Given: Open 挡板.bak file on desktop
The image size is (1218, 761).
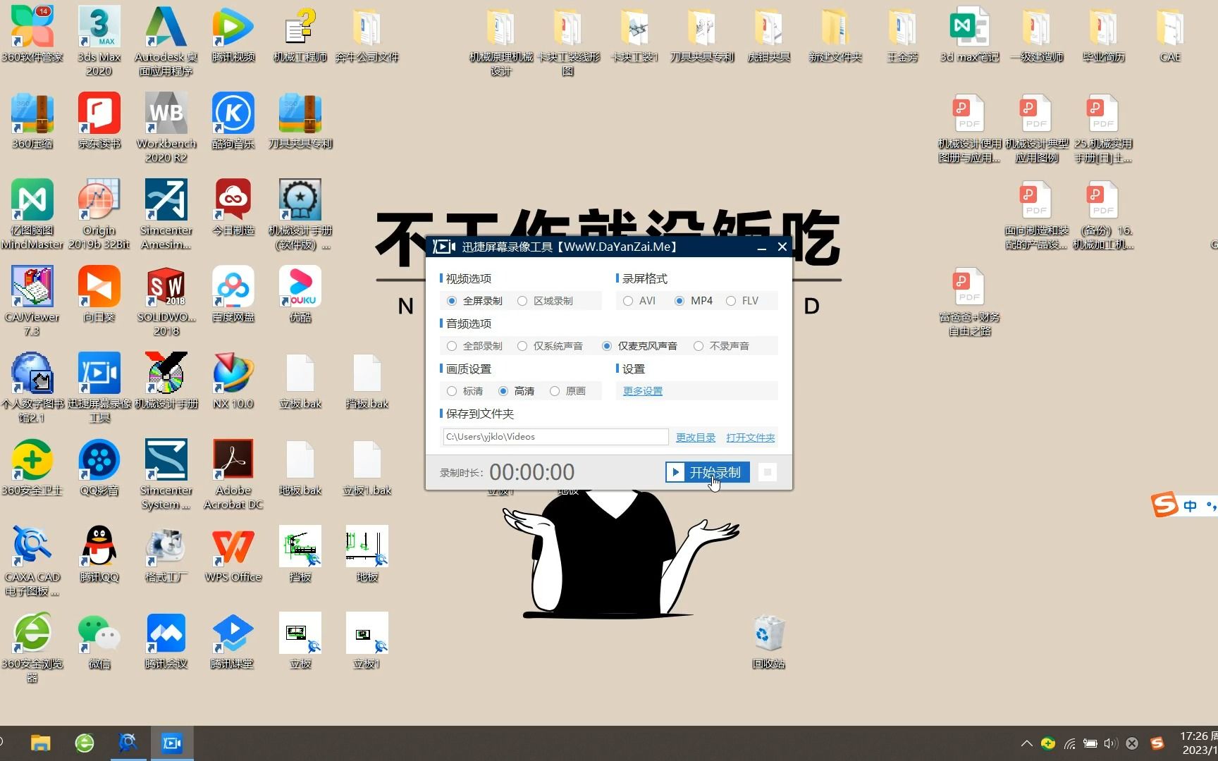Looking at the screenshot, I should tap(367, 380).
